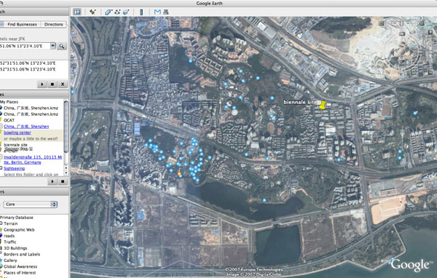Click the Places panel scrollbar
The height and width of the screenshot is (278, 437).
click(x=66, y=127)
